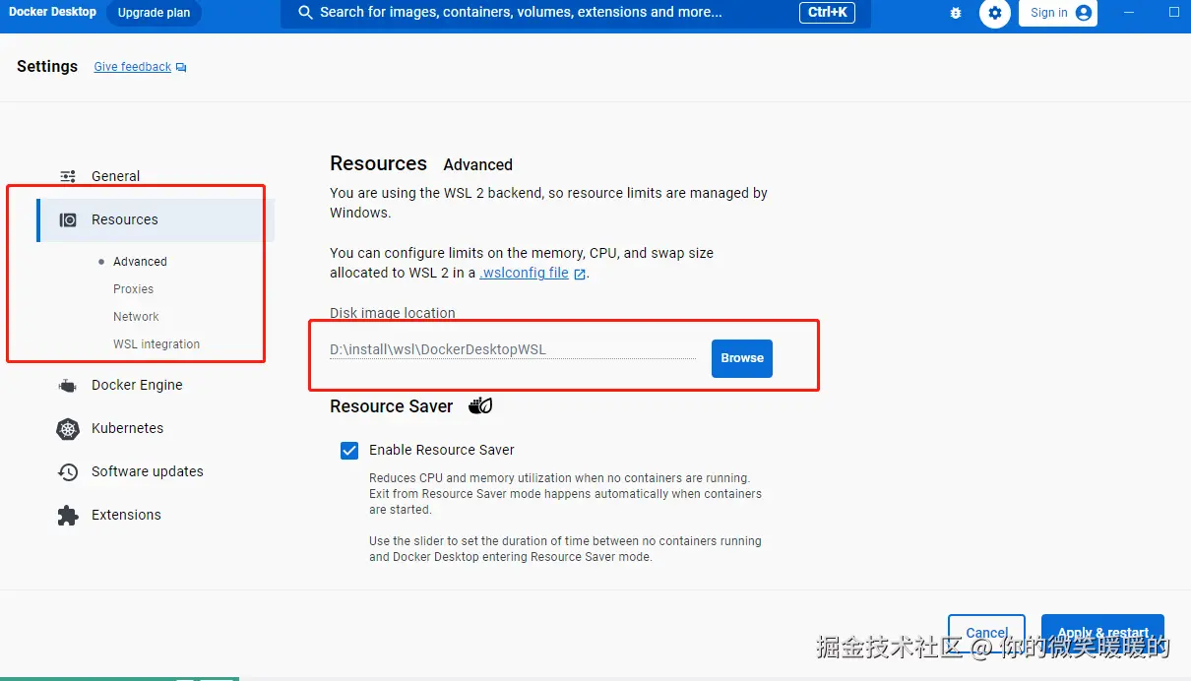Viewport: 1191px width, 681px height.
Task: Open the bug report icon in header
Action: (956, 13)
